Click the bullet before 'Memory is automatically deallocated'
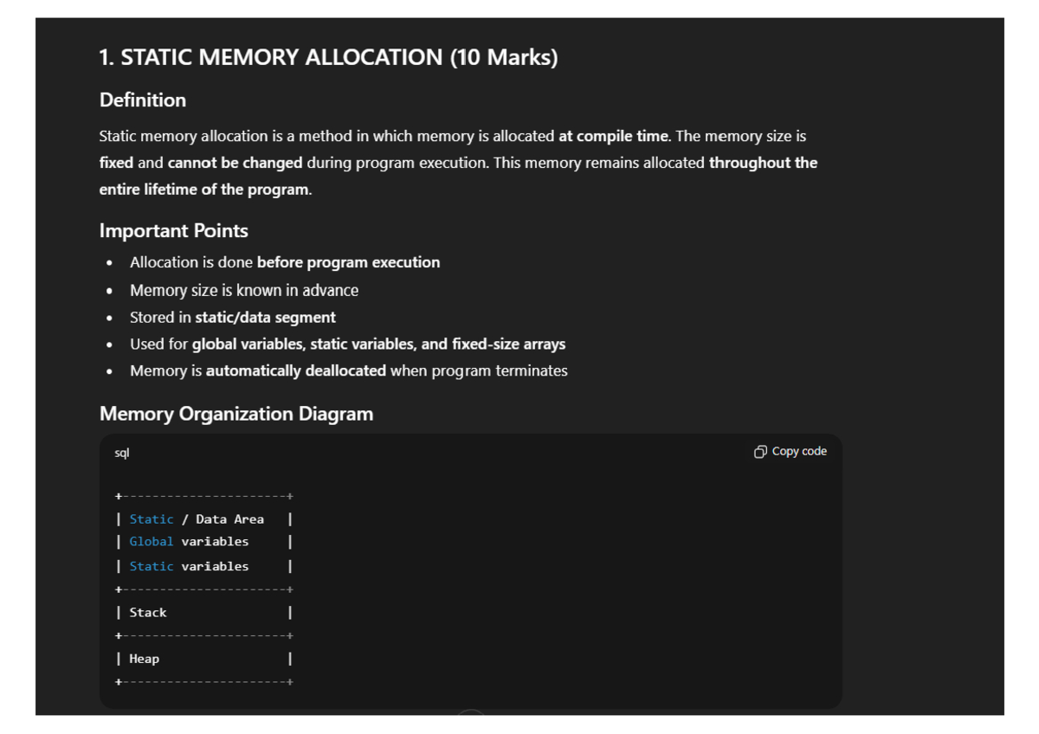 (110, 370)
